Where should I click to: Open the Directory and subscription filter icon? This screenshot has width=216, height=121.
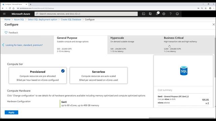[150, 14]
